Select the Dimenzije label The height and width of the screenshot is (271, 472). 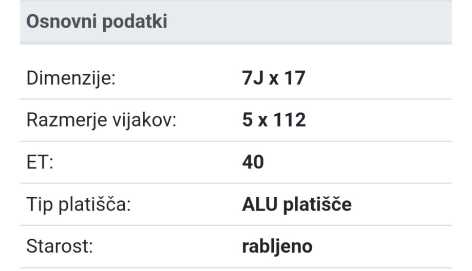(x=71, y=78)
